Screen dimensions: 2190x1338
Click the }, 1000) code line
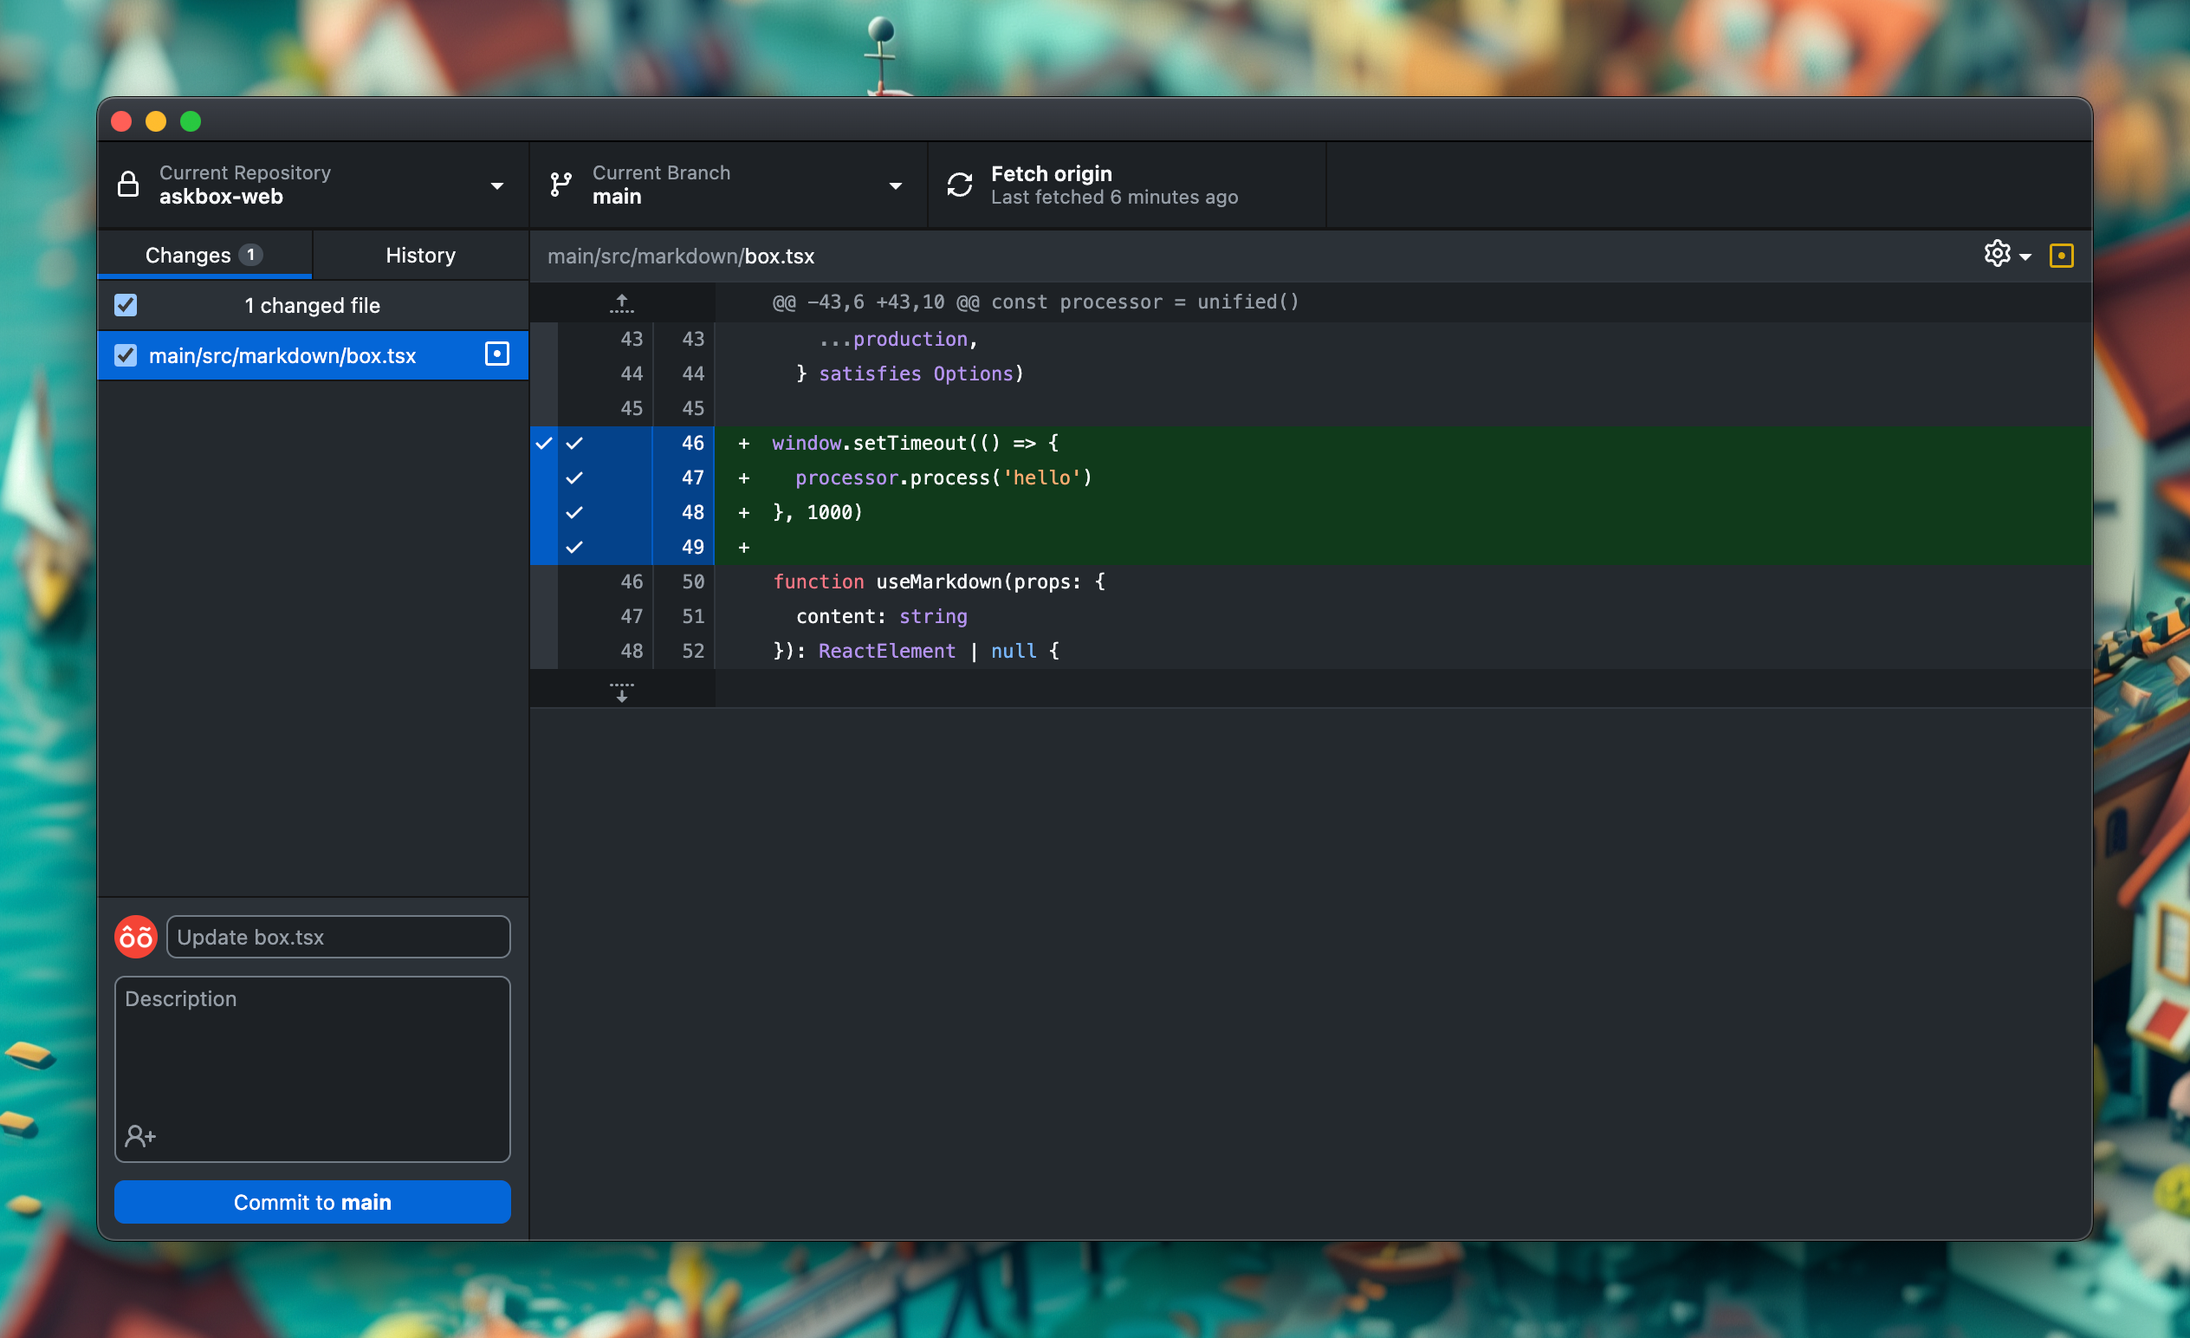point(818,512)
